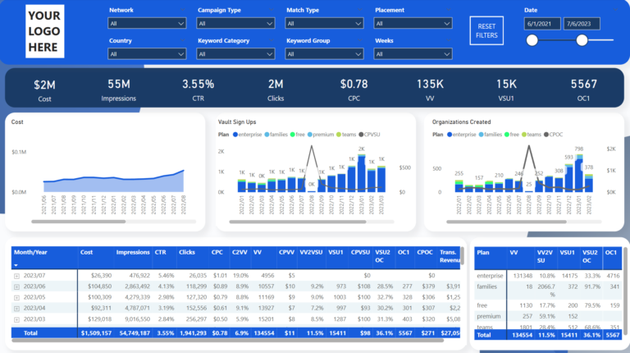Click CPVSU legend in Vault Sign Ups
The width and height of the screenshot is (630, 353).
point(369,135)
